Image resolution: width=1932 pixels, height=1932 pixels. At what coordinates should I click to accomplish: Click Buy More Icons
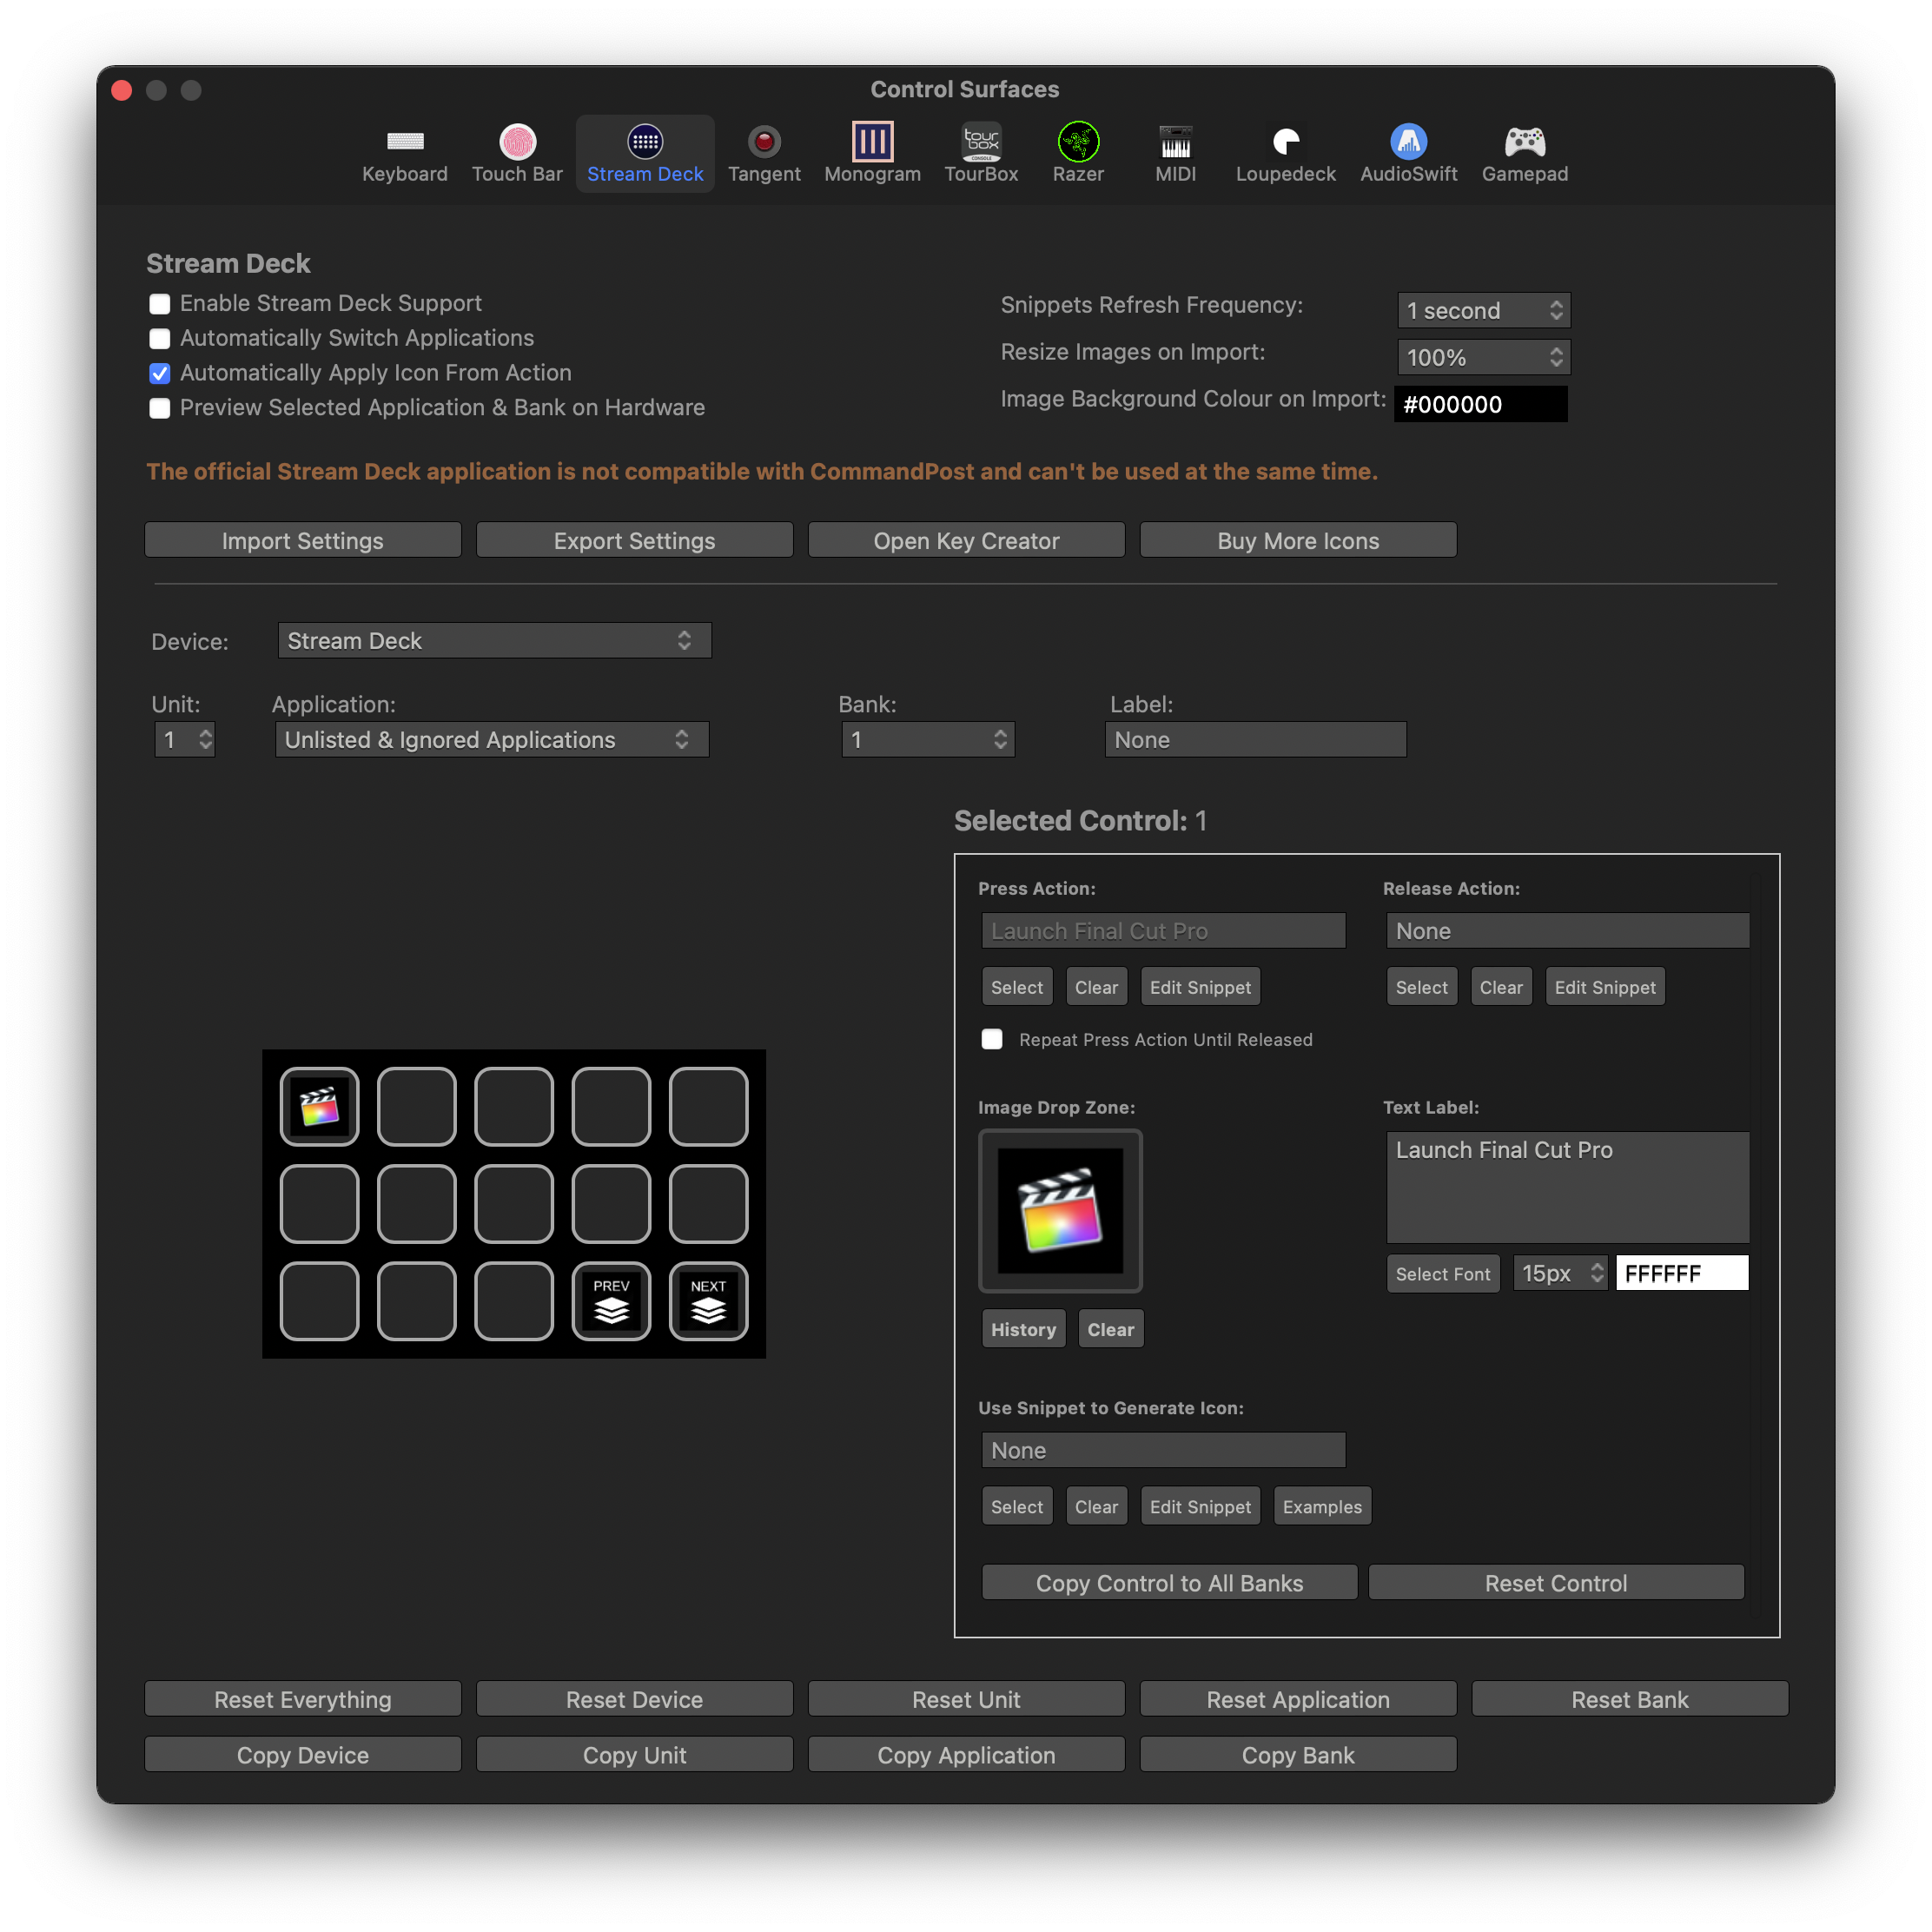1298,540
